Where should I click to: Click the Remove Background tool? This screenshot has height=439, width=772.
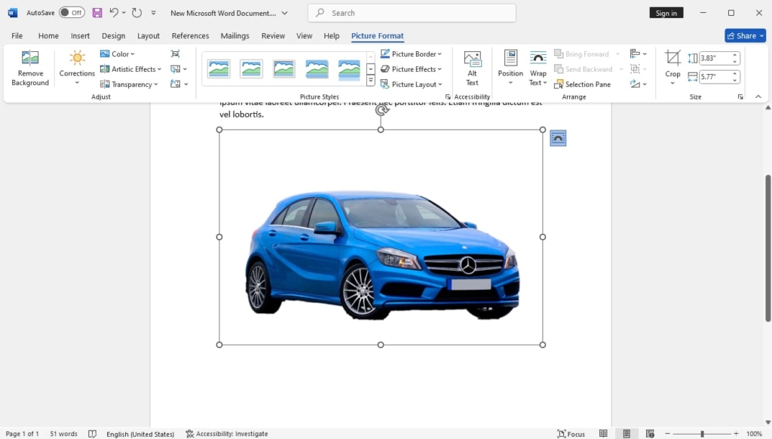click(x=30, y=69)
